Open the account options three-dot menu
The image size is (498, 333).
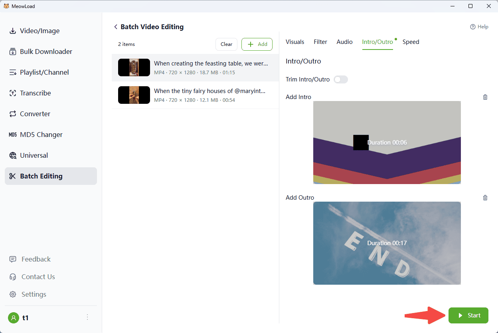[x=87, y=317]
